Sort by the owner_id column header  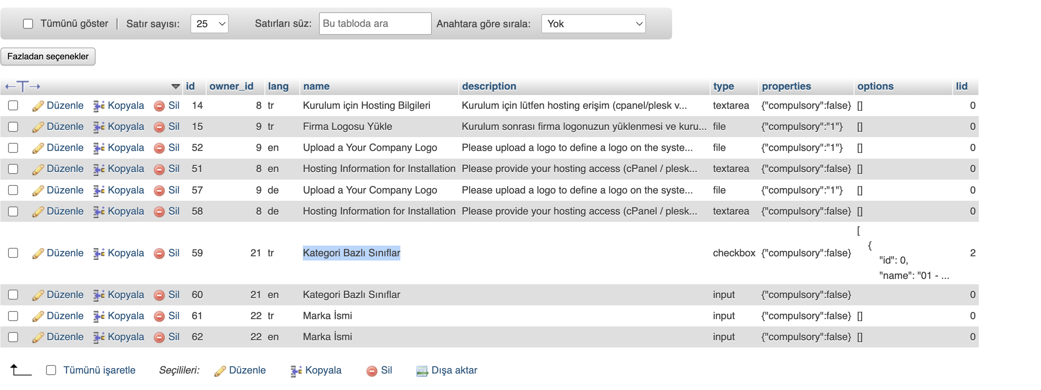(x=231, y=86)
